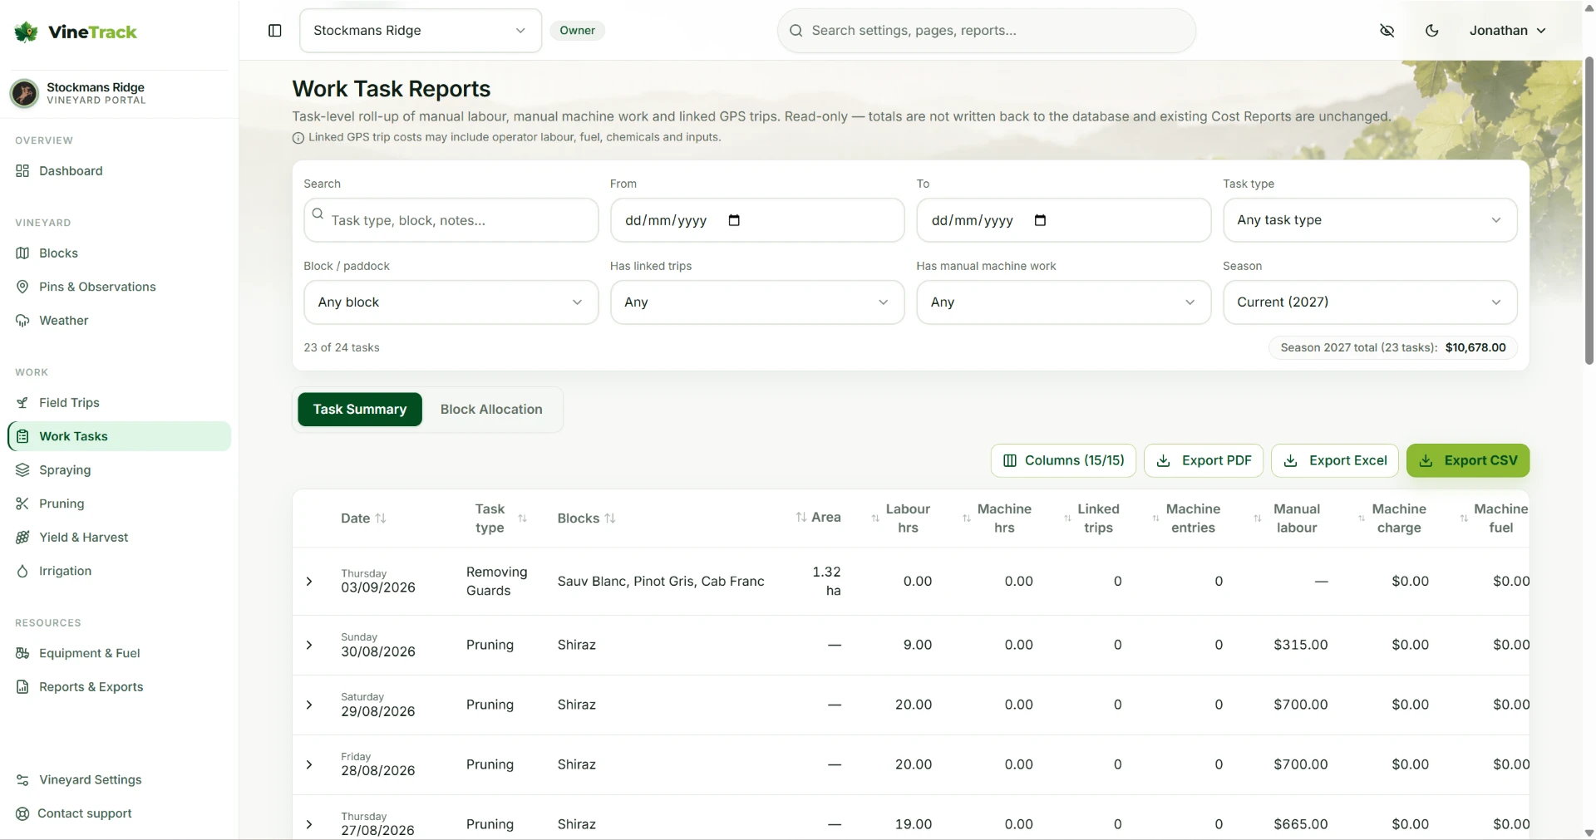The height and width of the screenshot is (840, 1596).
Task: Click Export PDF button
Action: coord(1204,460)
